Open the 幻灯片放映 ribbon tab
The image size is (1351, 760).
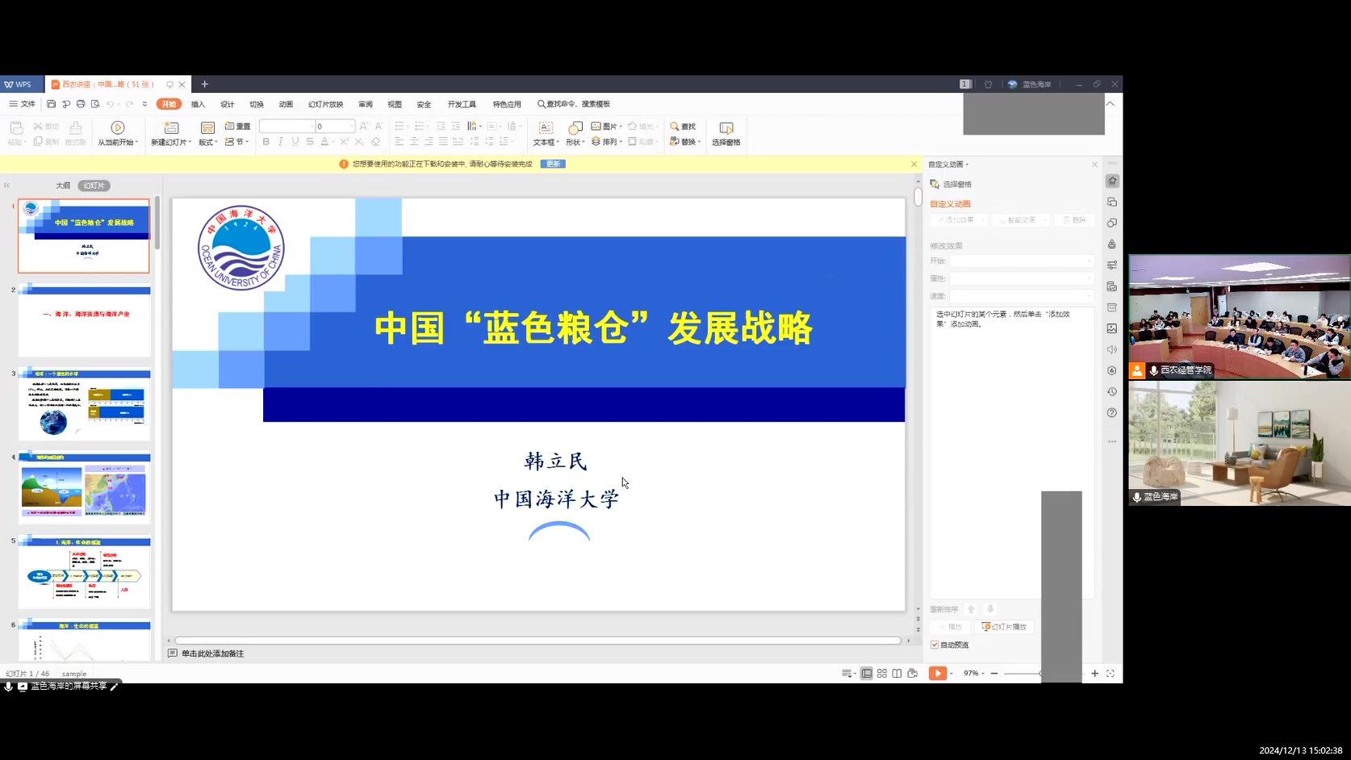[x=325, y=104]
